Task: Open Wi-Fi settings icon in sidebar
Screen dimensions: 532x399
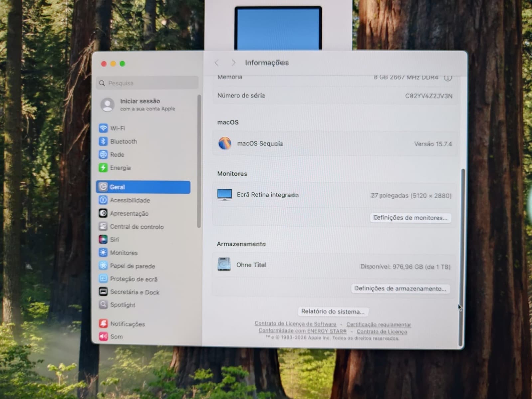Action: click(x=103, y=128)
